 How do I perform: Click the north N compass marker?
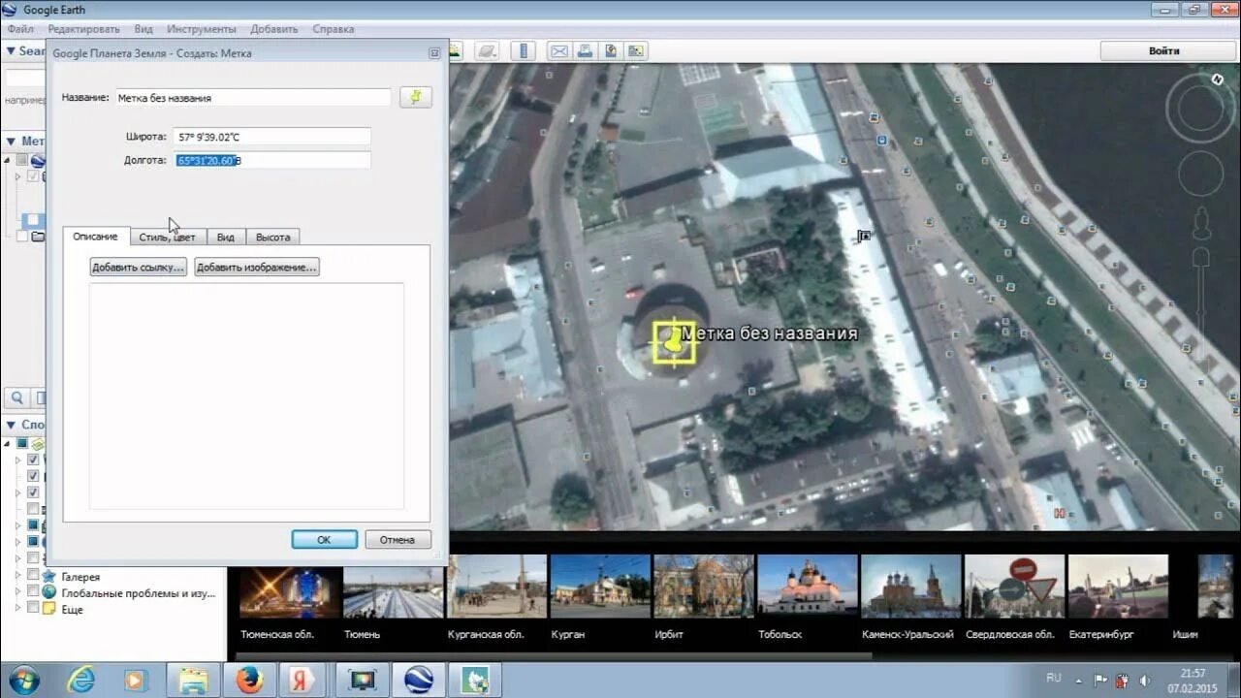coord(1218,79)
